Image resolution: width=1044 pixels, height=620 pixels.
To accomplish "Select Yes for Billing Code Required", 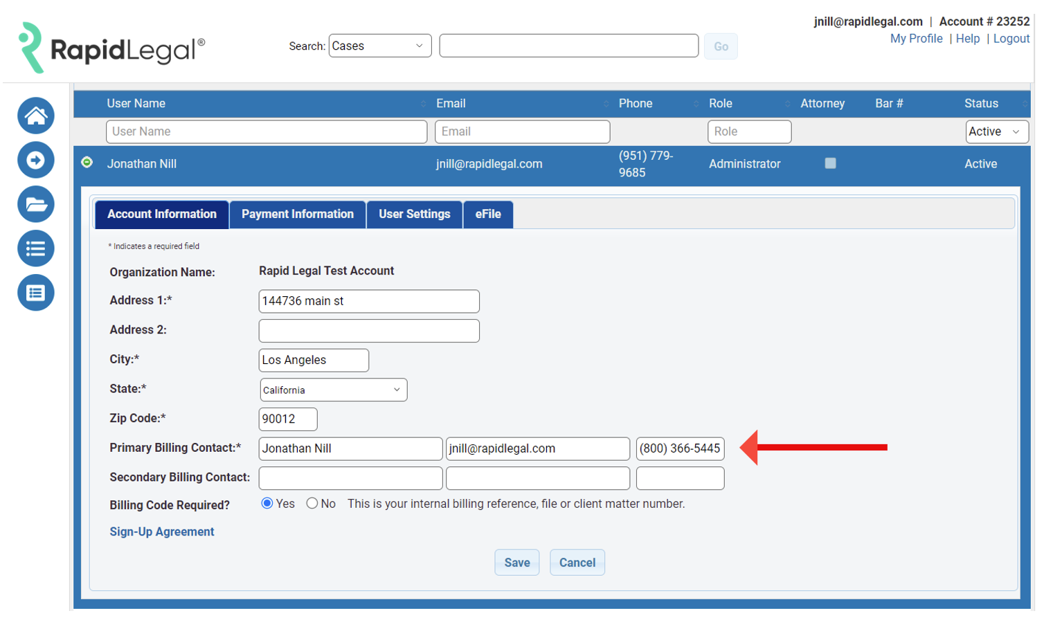I will (x=267, y=504).
